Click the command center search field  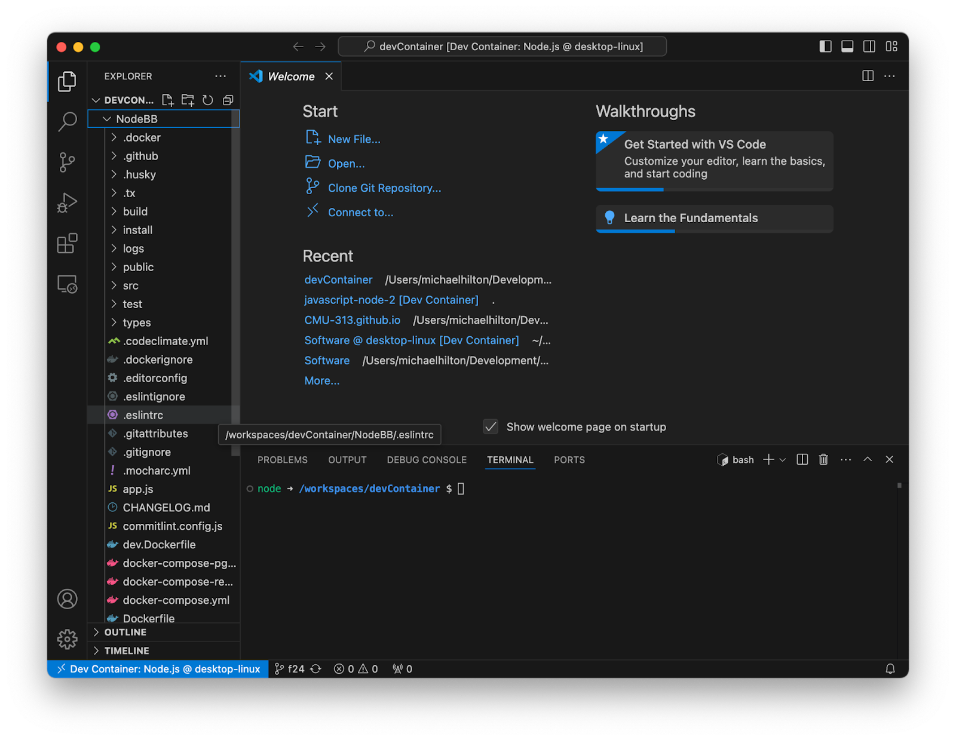502,47
